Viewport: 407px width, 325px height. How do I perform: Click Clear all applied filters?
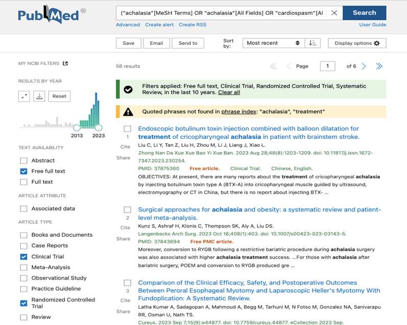[229, 92]
